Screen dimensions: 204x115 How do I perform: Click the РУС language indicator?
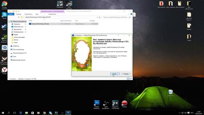[192, 113]
